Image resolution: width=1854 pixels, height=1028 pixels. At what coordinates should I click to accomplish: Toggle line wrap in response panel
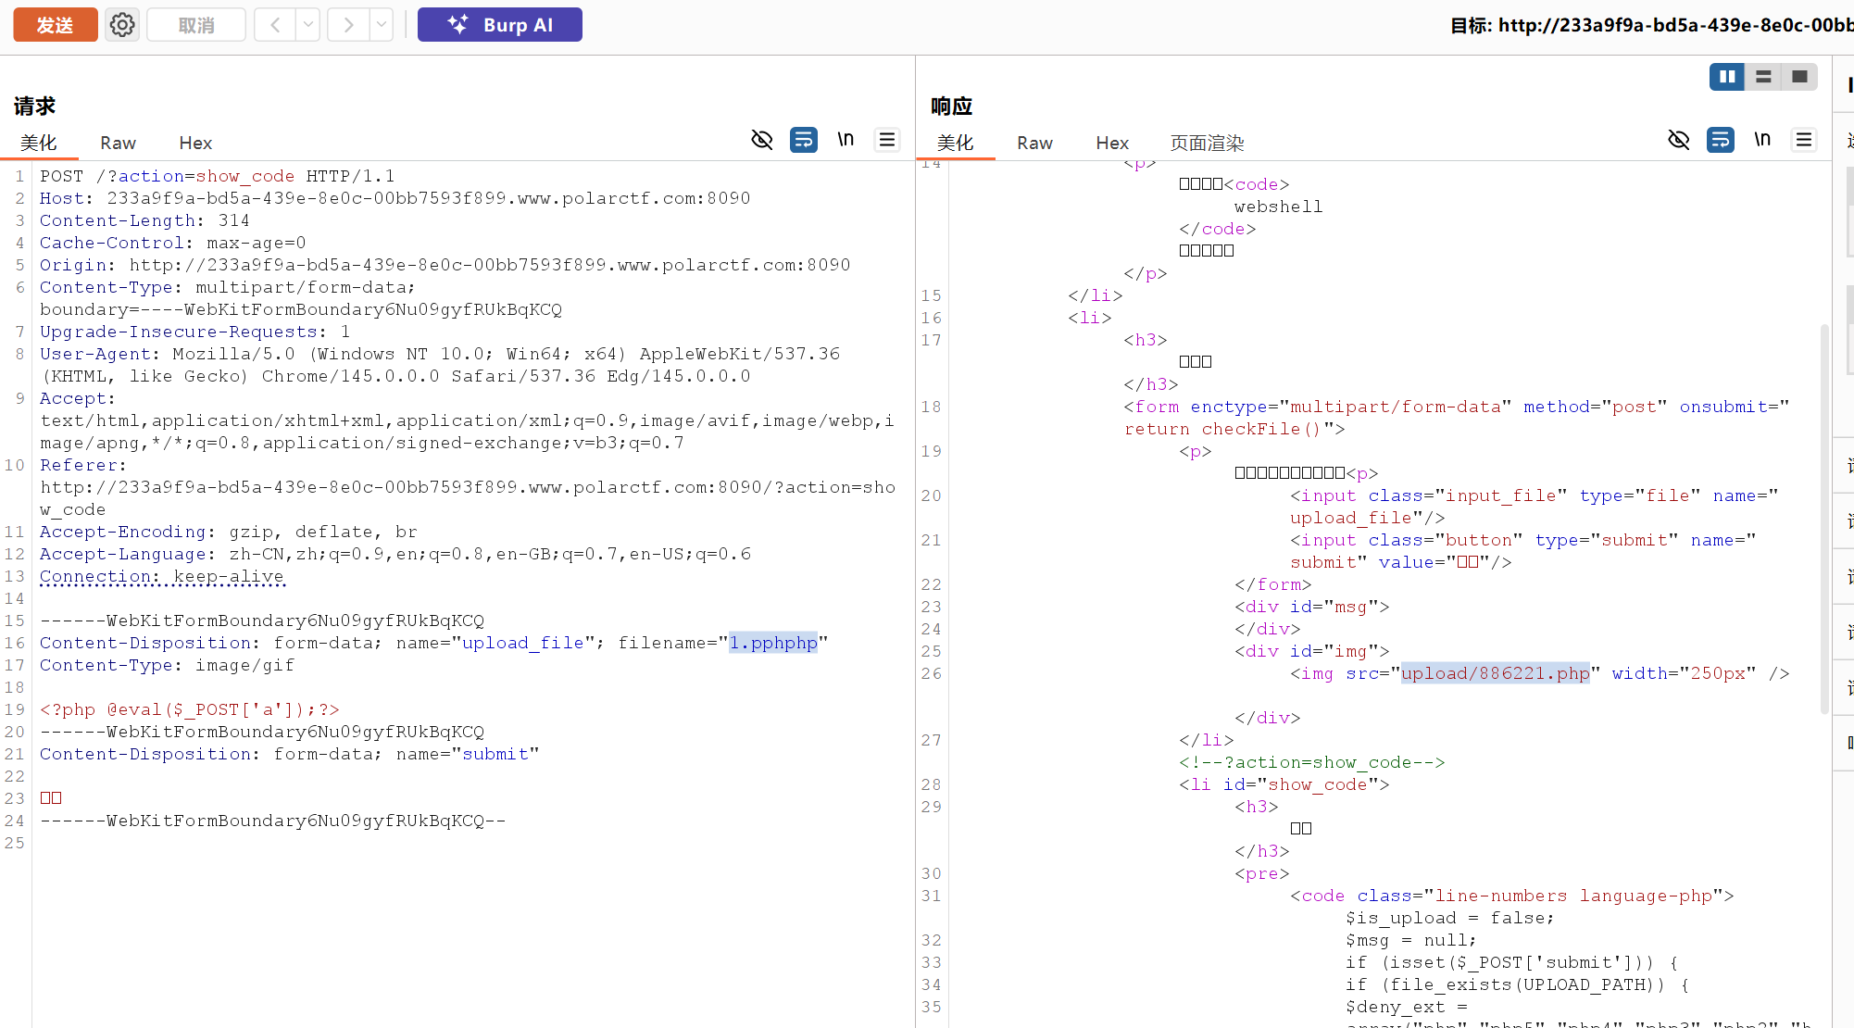click(x=1721, y=140)
